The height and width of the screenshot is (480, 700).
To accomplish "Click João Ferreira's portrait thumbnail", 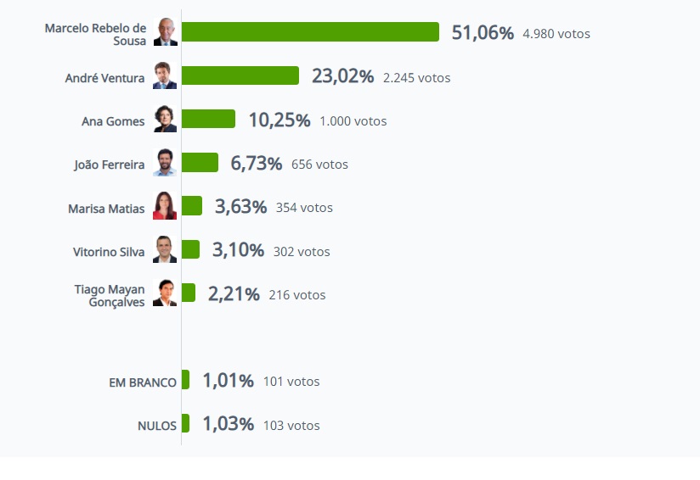I will click(x=165, y=163).
